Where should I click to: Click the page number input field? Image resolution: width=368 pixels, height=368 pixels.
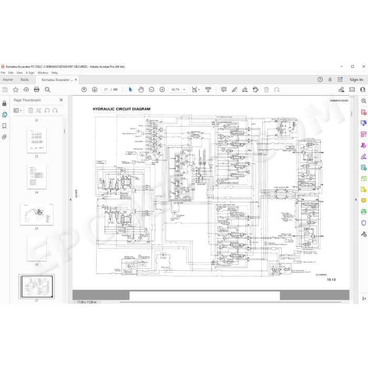click(x=106, y=89)
